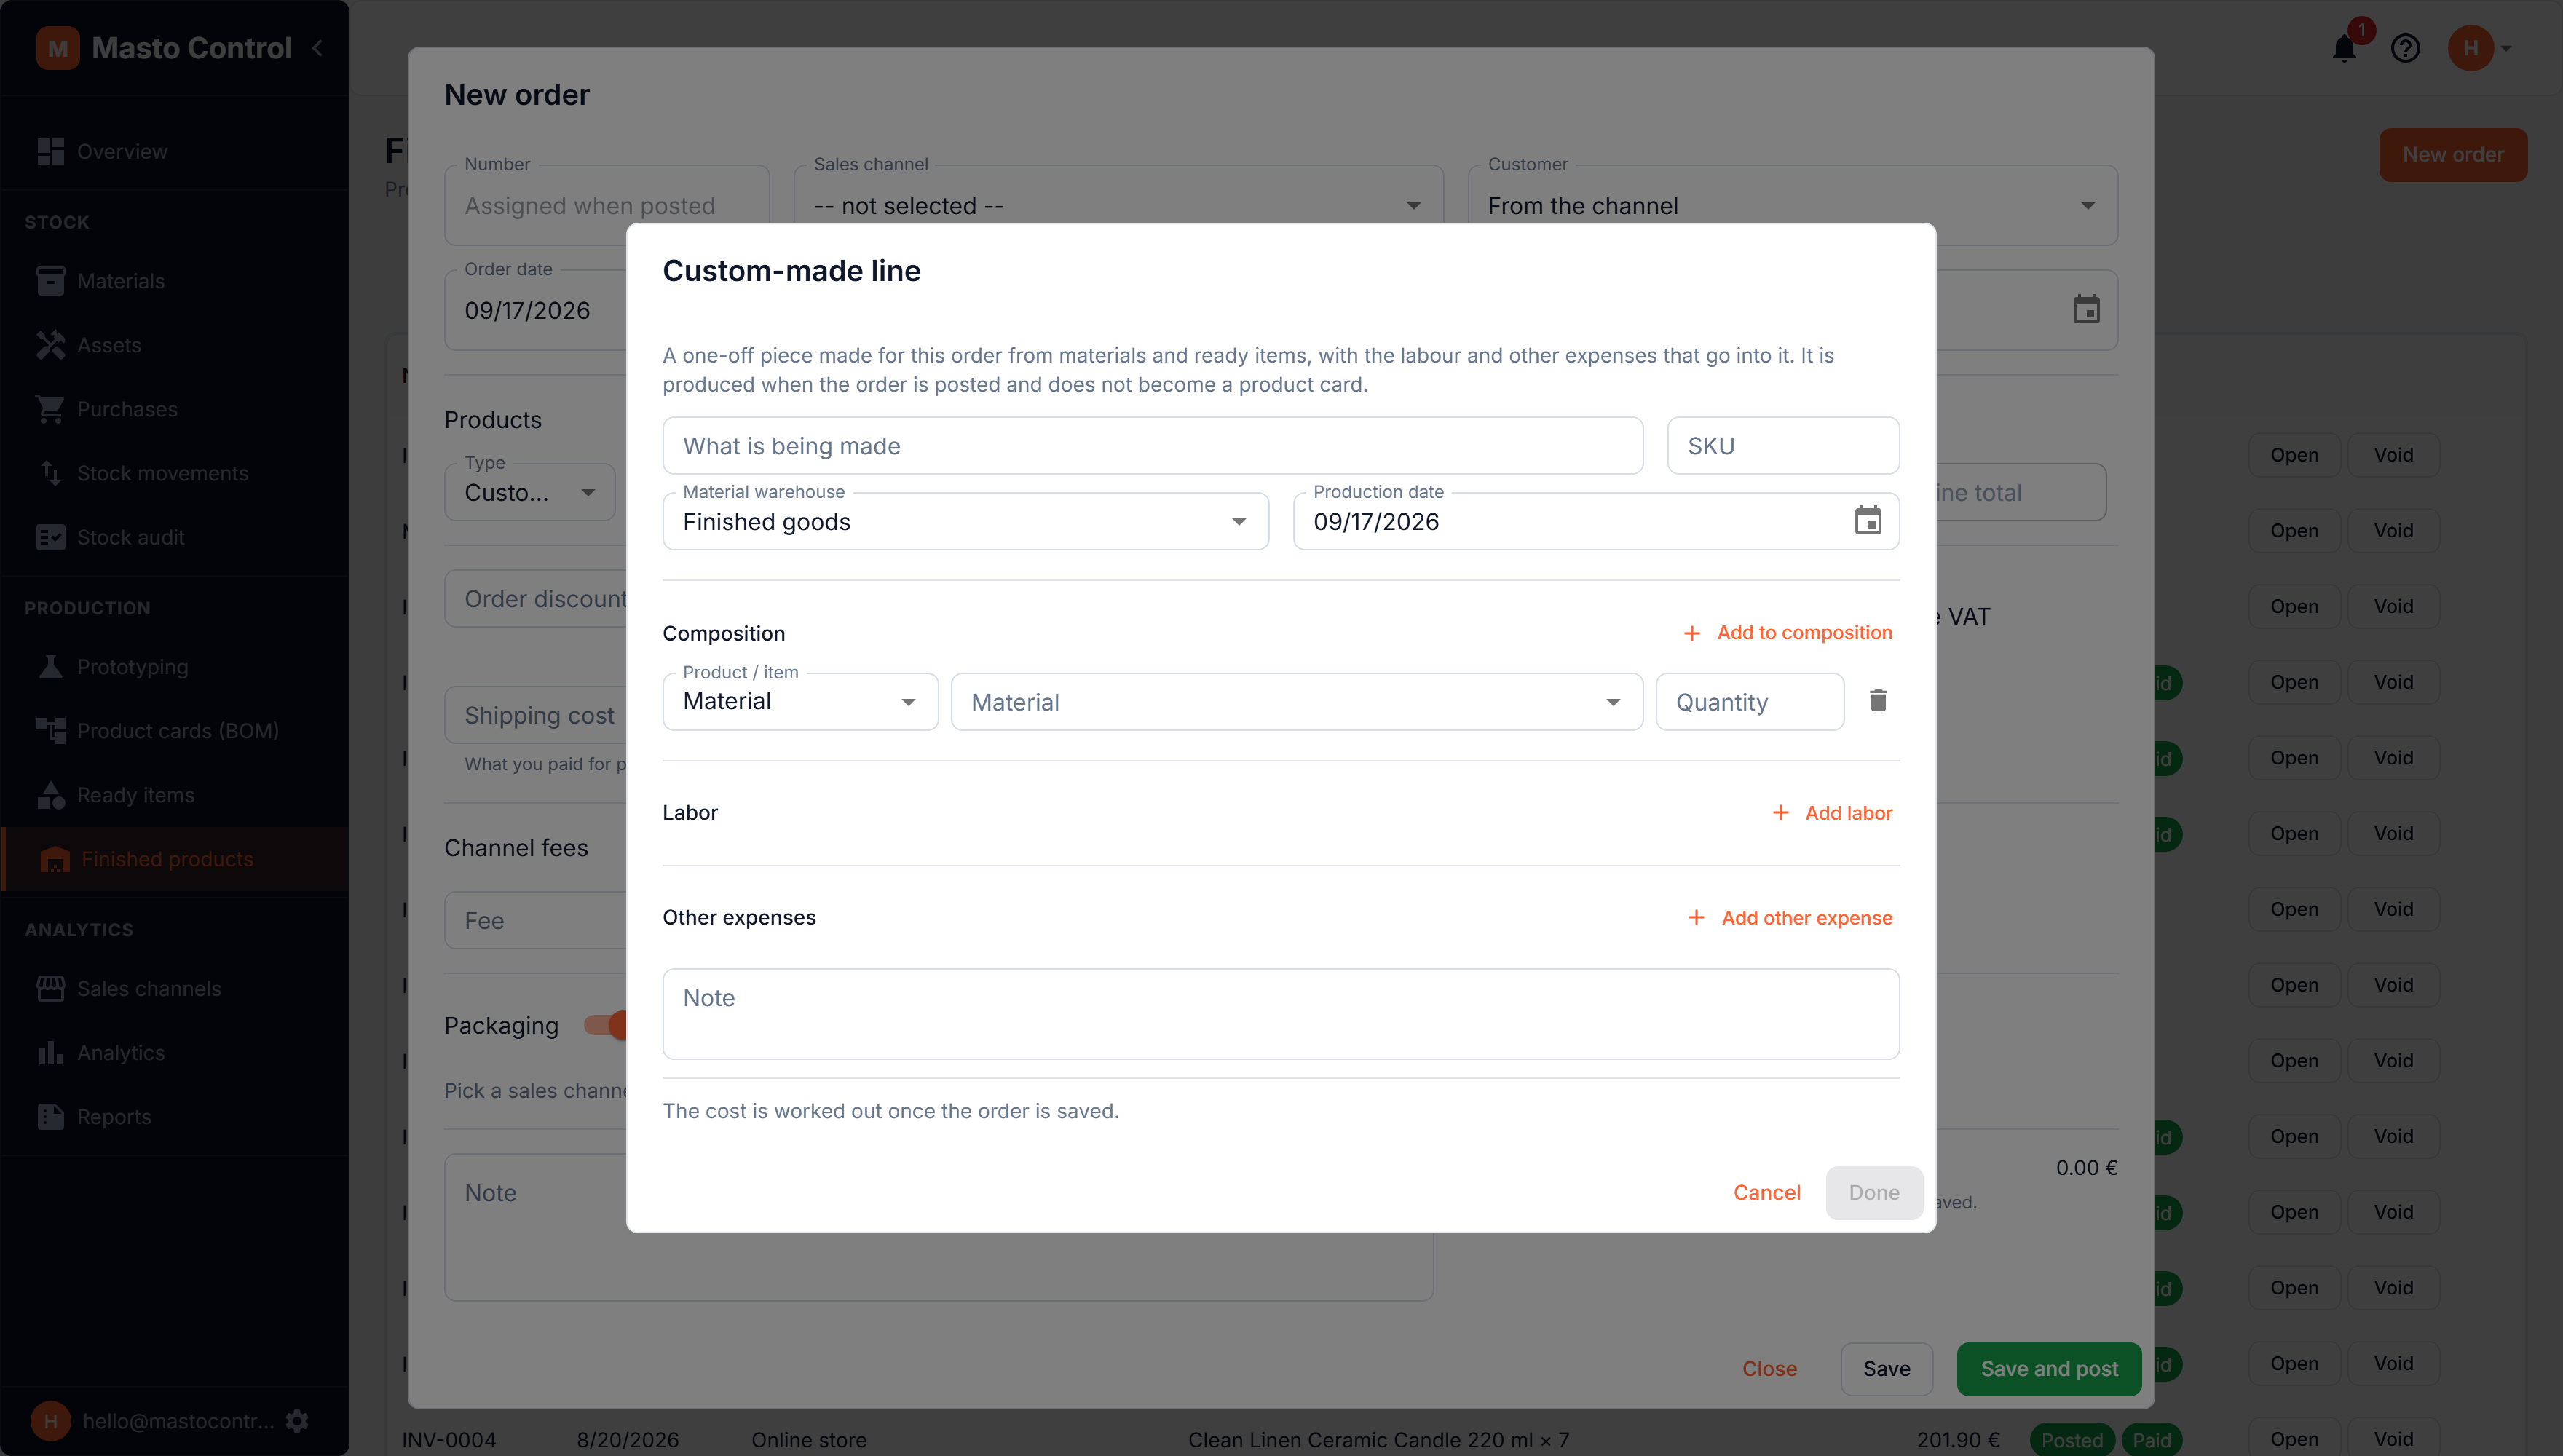Image resolution: width=2563 pixels, height=1456 pixels.
Task: Click Save and post button
Action: tap(2049, 1369)
